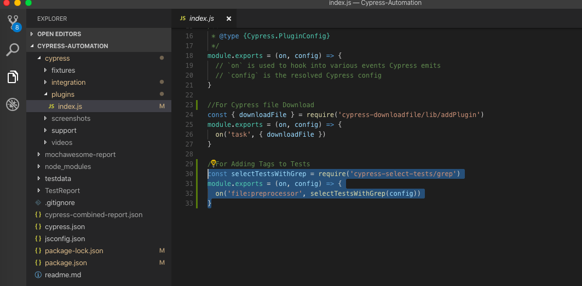Click window title 'index.js — Cypress-Automation'

point(375,3)
